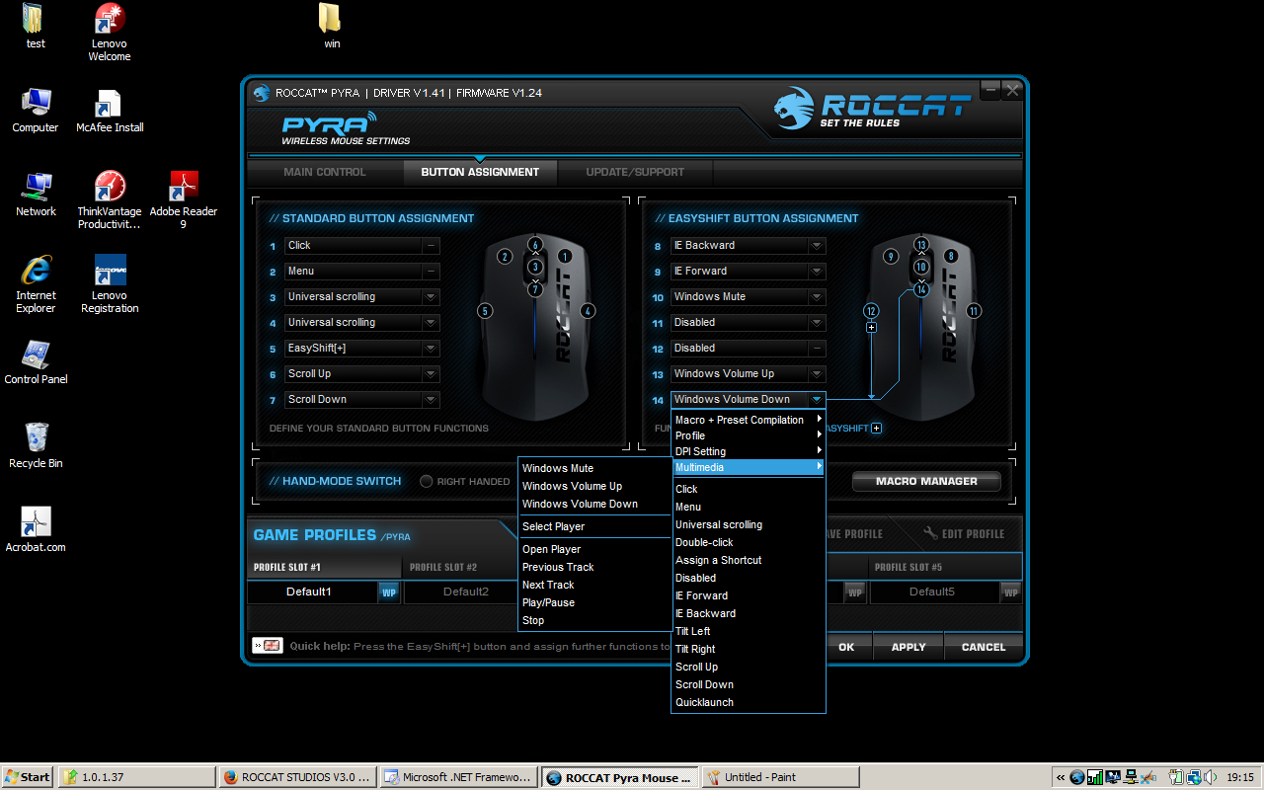Switch to Untitled - Paint taskbar window
The image size is (1264, 790).
click(780, 777)
